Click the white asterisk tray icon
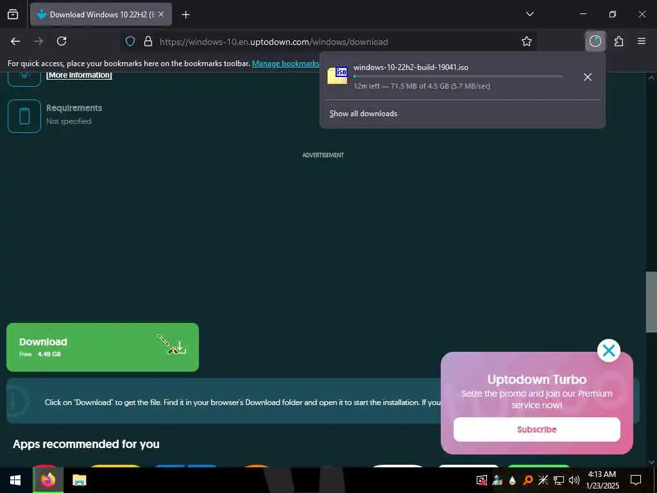 pyautogui.click(x=543, y=480)
